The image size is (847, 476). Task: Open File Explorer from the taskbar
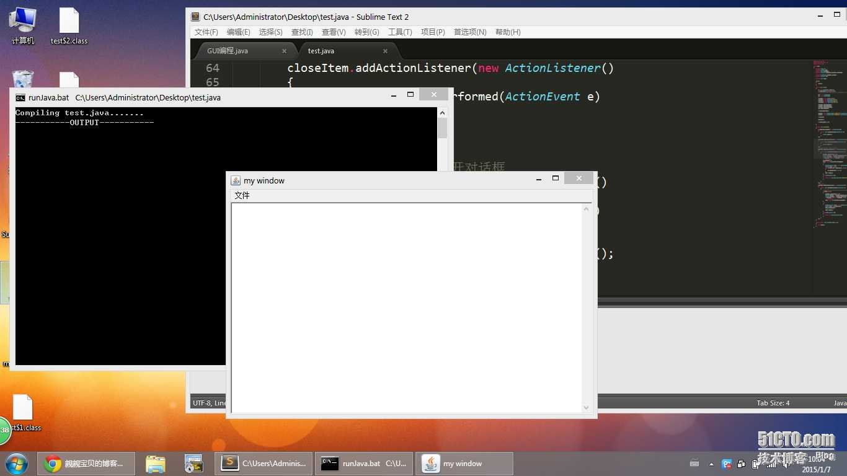(x=155, y=464)
